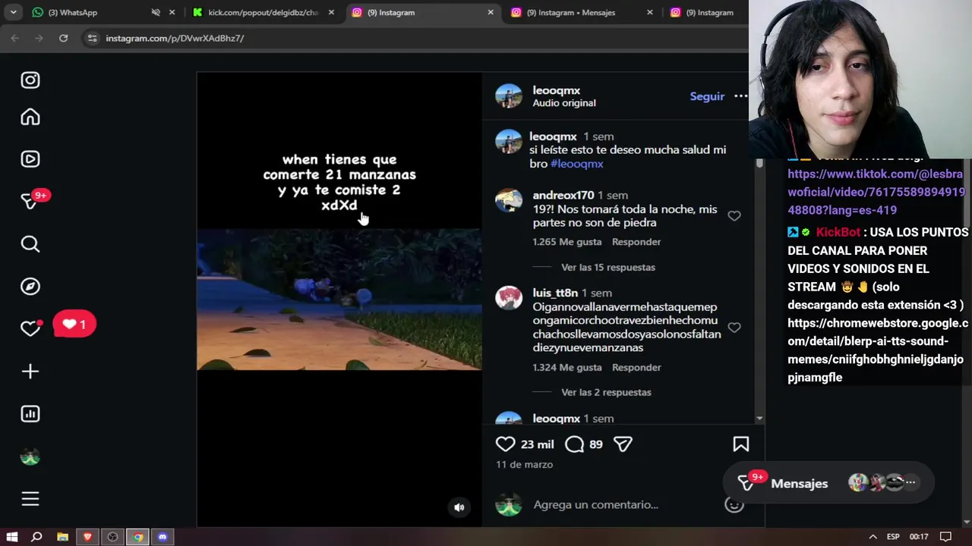Show hidden system tray icons
The width and height of the screenshot is (972, 546).
coord(873,537)
